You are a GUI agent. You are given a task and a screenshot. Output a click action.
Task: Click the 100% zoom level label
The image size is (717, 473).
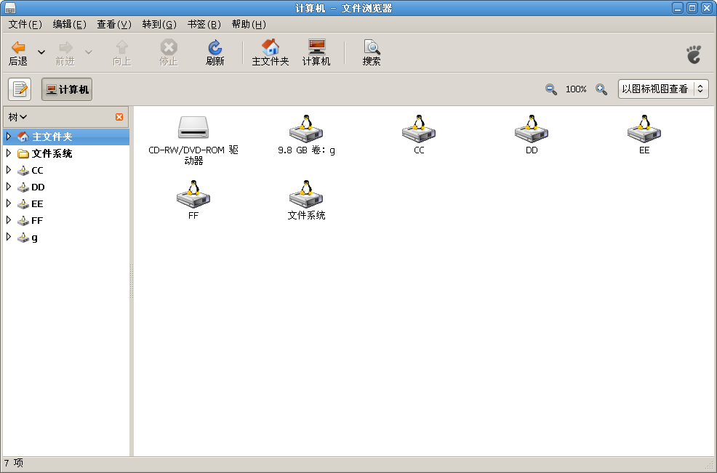click(576, 89)
